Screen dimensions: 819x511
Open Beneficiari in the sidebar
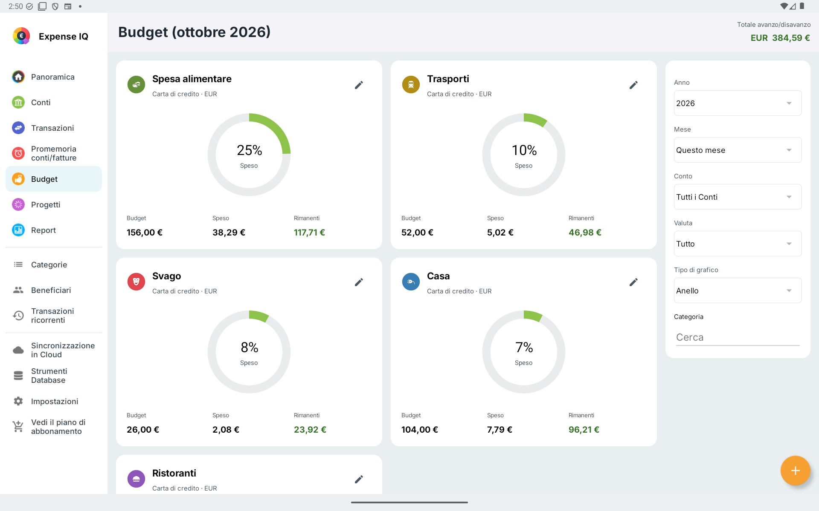click(x=54, y=290)
